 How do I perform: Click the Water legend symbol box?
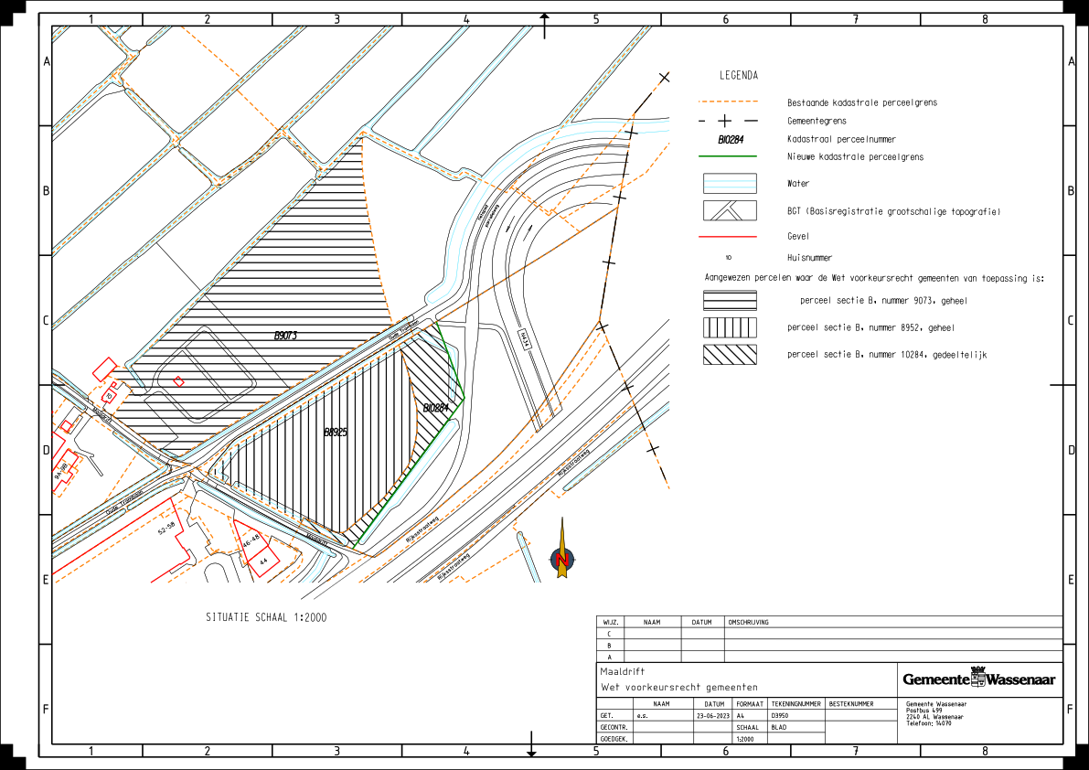pyautogui.click(x=729, y=184)
